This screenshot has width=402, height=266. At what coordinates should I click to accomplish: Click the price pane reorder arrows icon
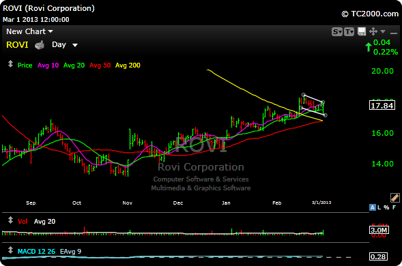(x=10, y=64)
